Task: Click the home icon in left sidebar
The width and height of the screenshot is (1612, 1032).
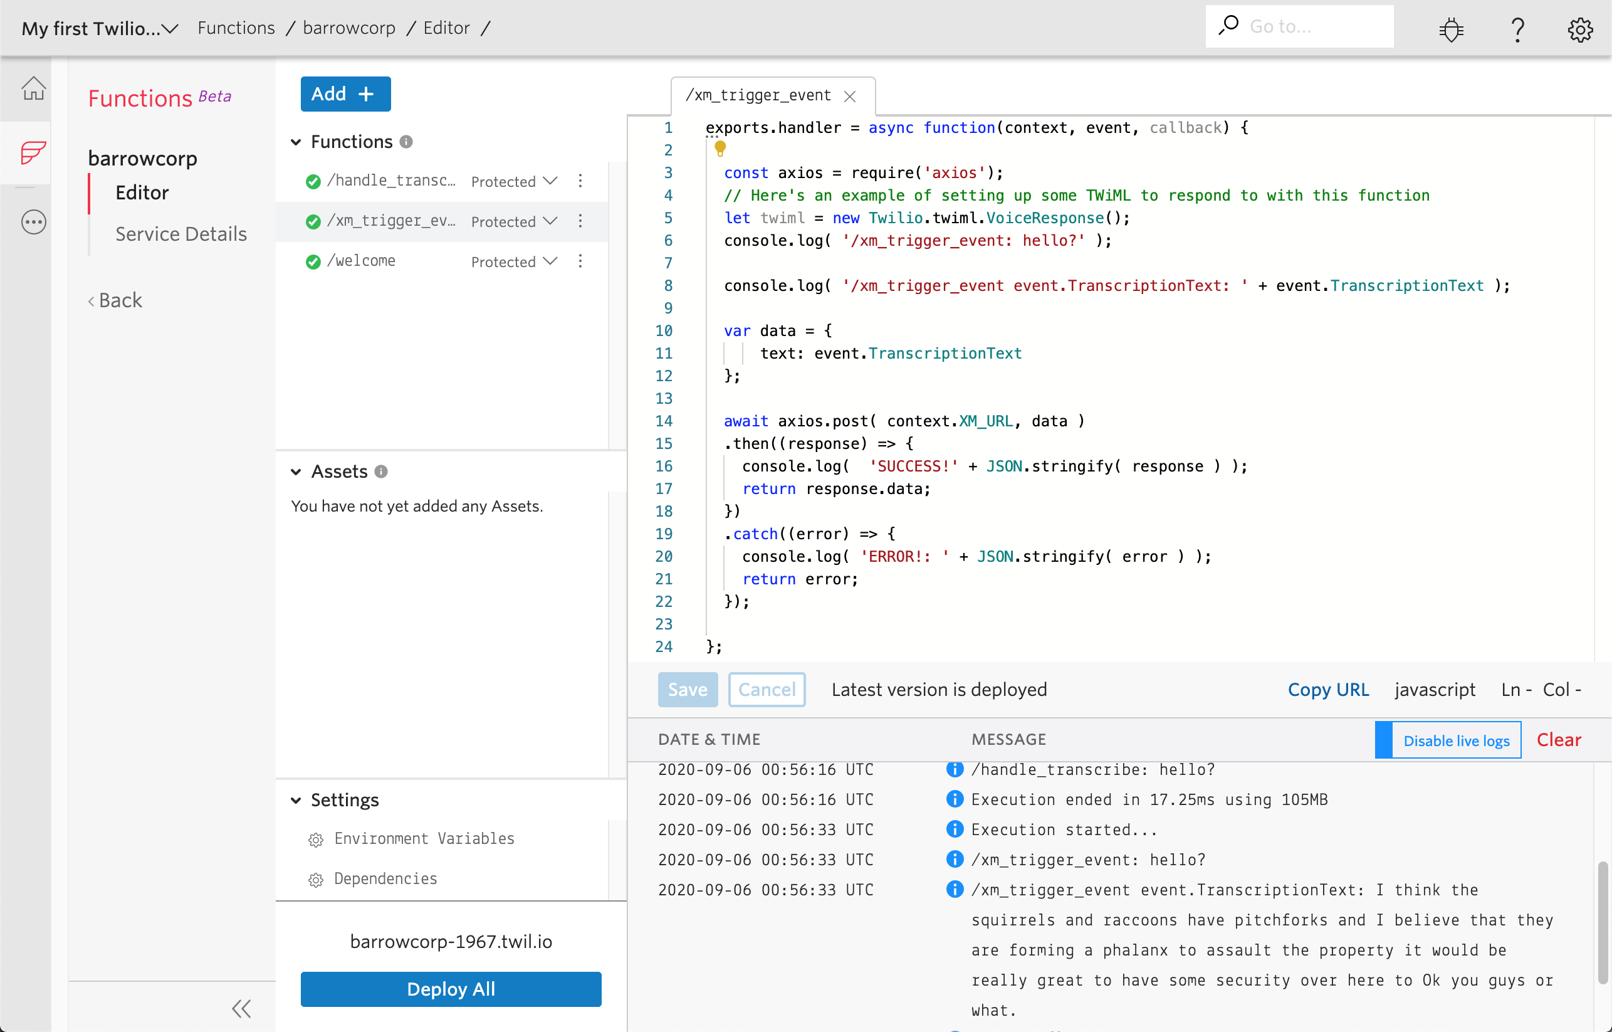Action: pyautogui.click(x=33, y=88)
